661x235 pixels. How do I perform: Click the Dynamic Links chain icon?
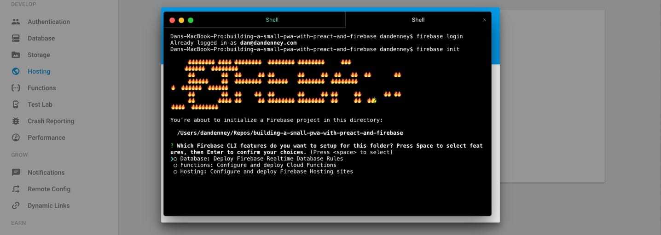pyautogui.click(x=16, y=206)
